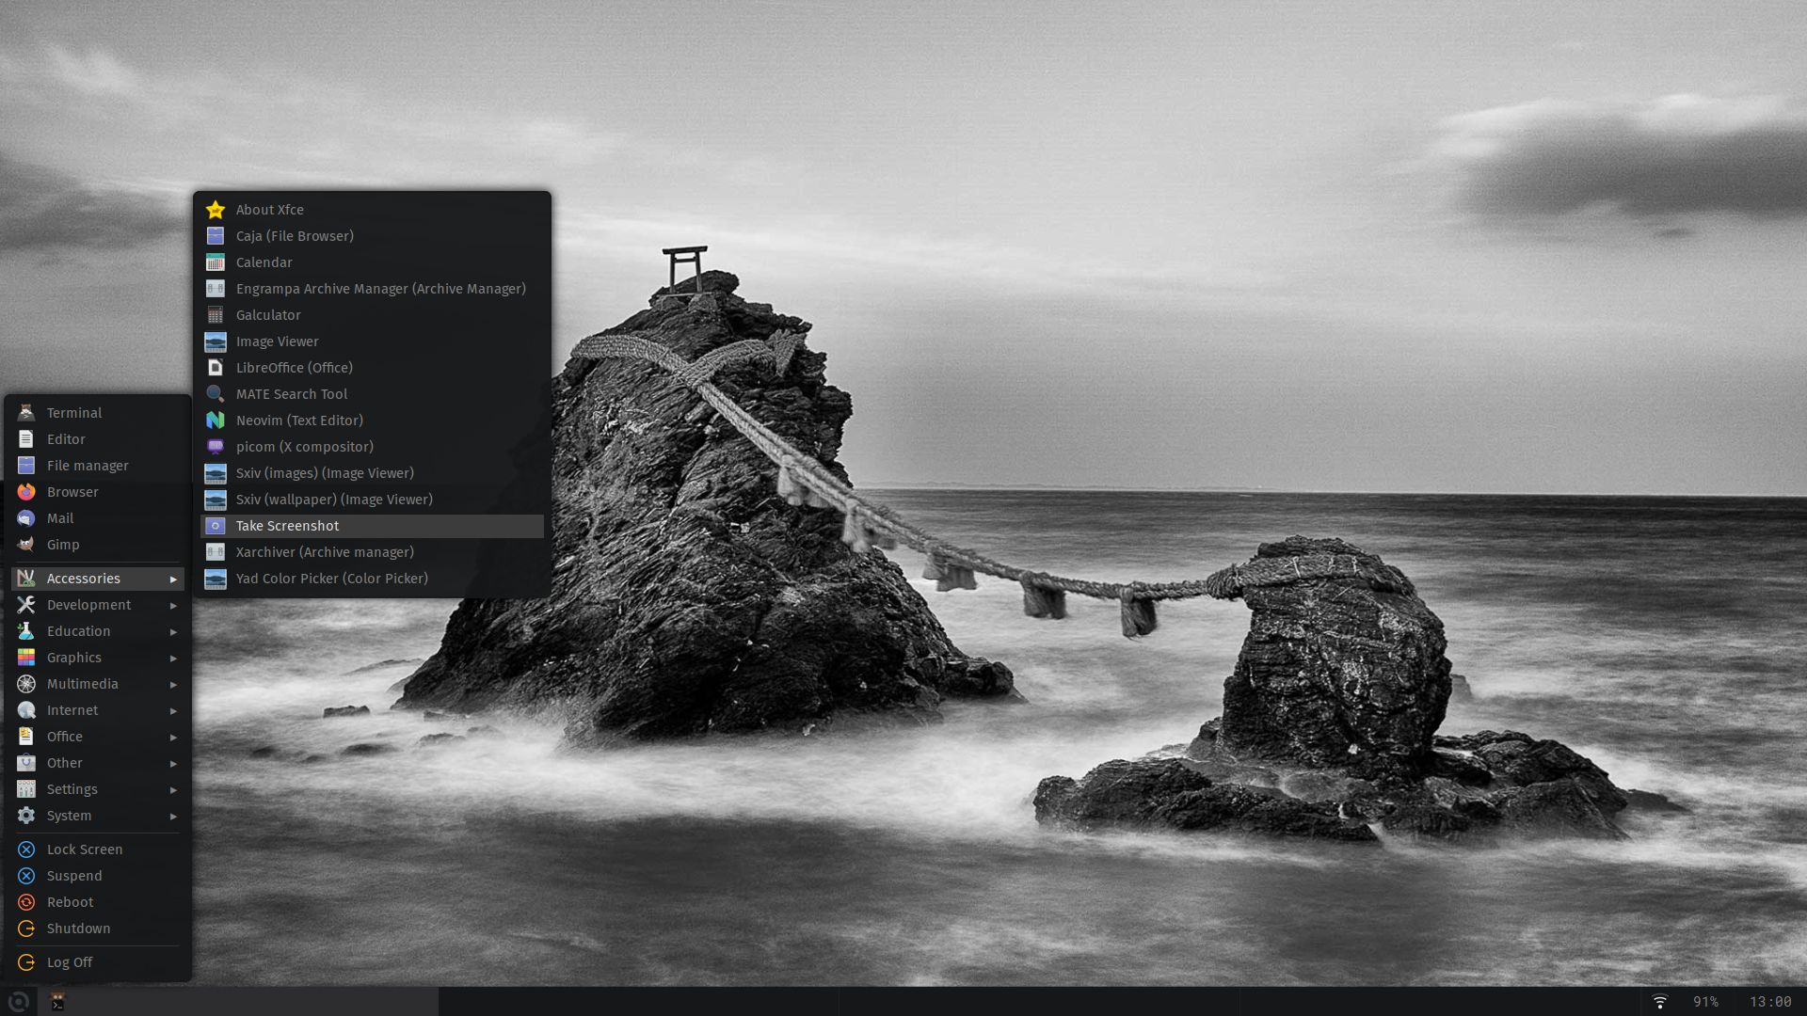Screen dimensions: 1807x1016
Task: Click the Calendar icon in the submenu
Action: (216, 262)
